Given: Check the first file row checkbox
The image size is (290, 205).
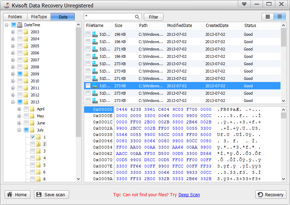Looking at the screenshot, I should pyautogui.click(x=88, y=34).
